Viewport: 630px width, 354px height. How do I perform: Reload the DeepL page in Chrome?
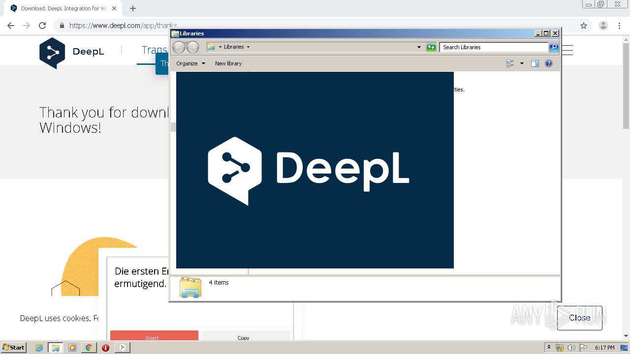coord(42,26)
